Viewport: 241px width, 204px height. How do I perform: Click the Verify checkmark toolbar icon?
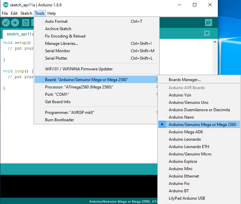[6, 22]
